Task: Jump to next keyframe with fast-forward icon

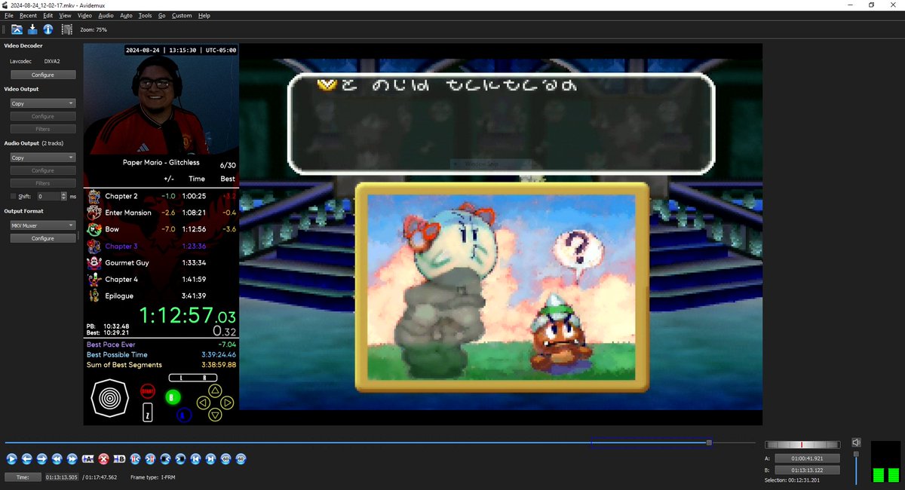Action: pyautogui.click(x=72, y=458)
